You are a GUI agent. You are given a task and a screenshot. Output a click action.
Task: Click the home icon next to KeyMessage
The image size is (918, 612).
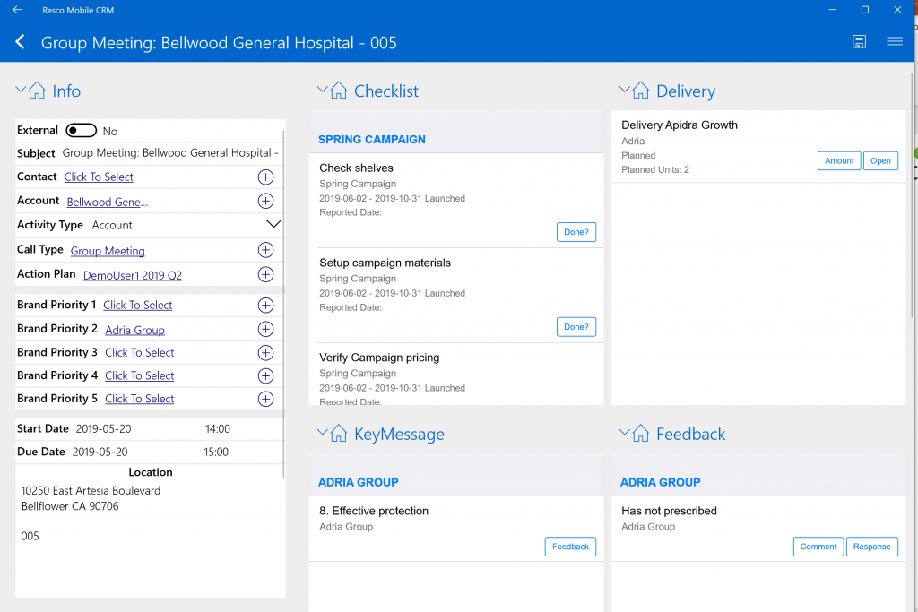coord(338,433)
